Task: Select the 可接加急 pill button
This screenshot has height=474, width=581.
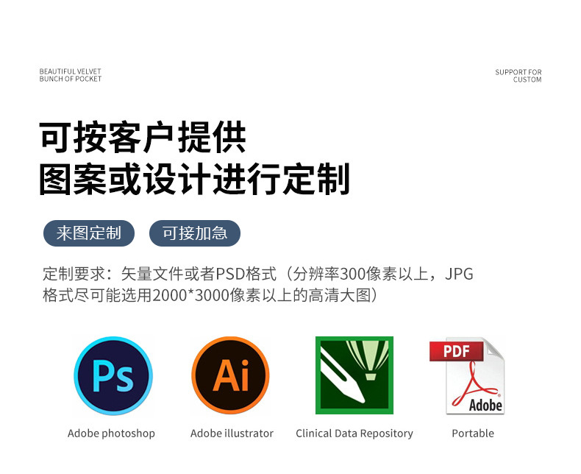Action: click(195, 233)
